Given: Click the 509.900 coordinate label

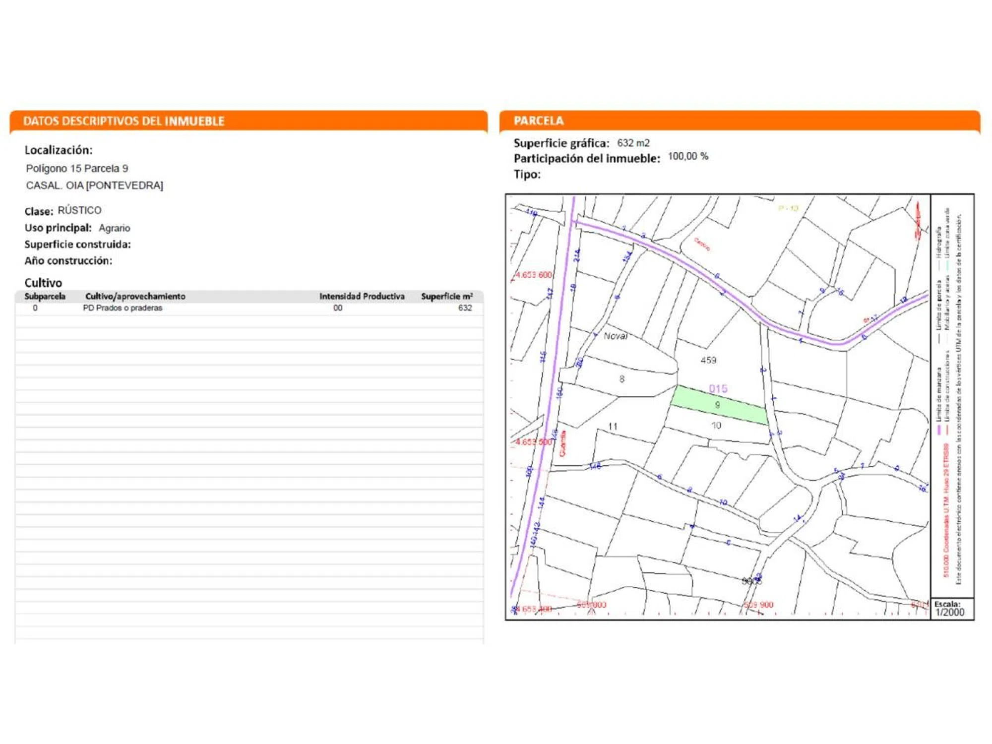Looking at the screenshot, I should (759, 605).
